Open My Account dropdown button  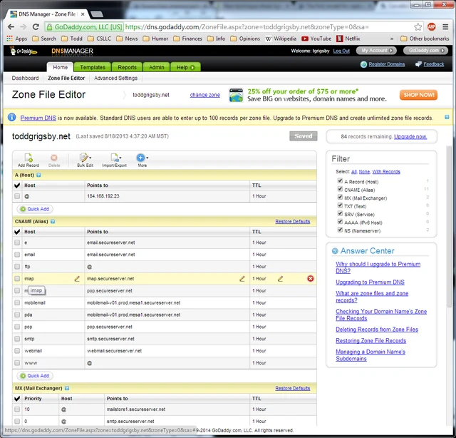[x=376, y=51]
